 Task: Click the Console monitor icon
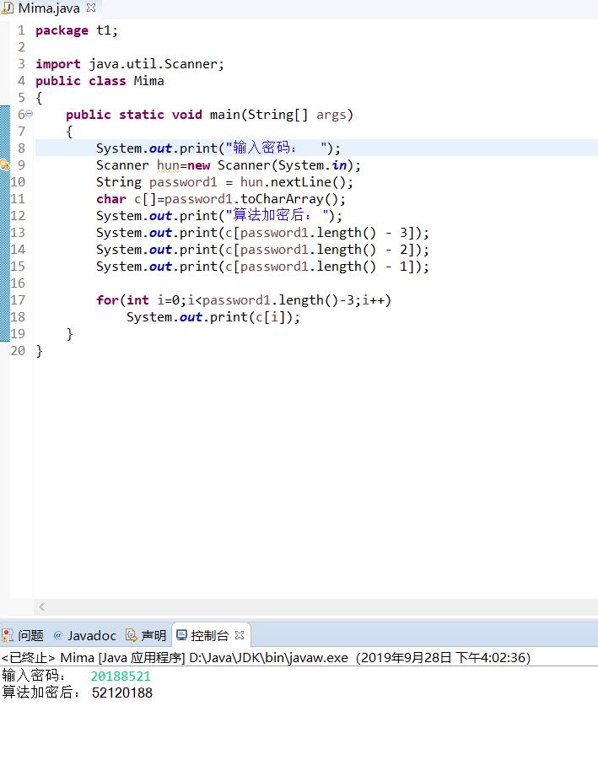point(181,635)
